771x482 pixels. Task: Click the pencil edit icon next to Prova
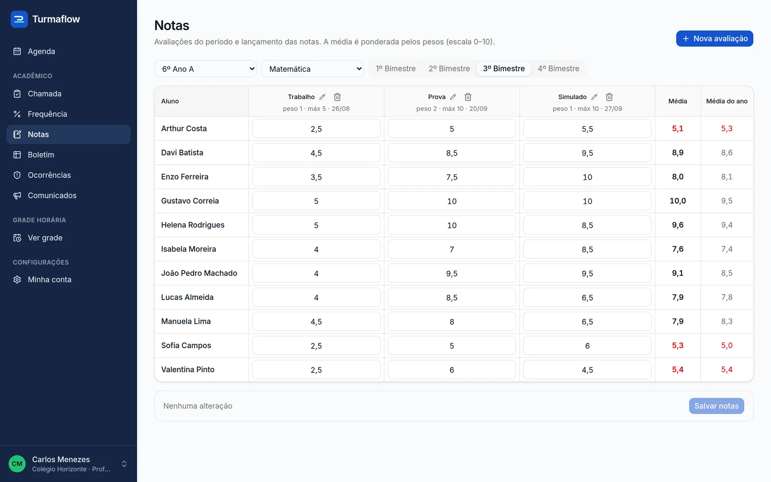(453, 97)
